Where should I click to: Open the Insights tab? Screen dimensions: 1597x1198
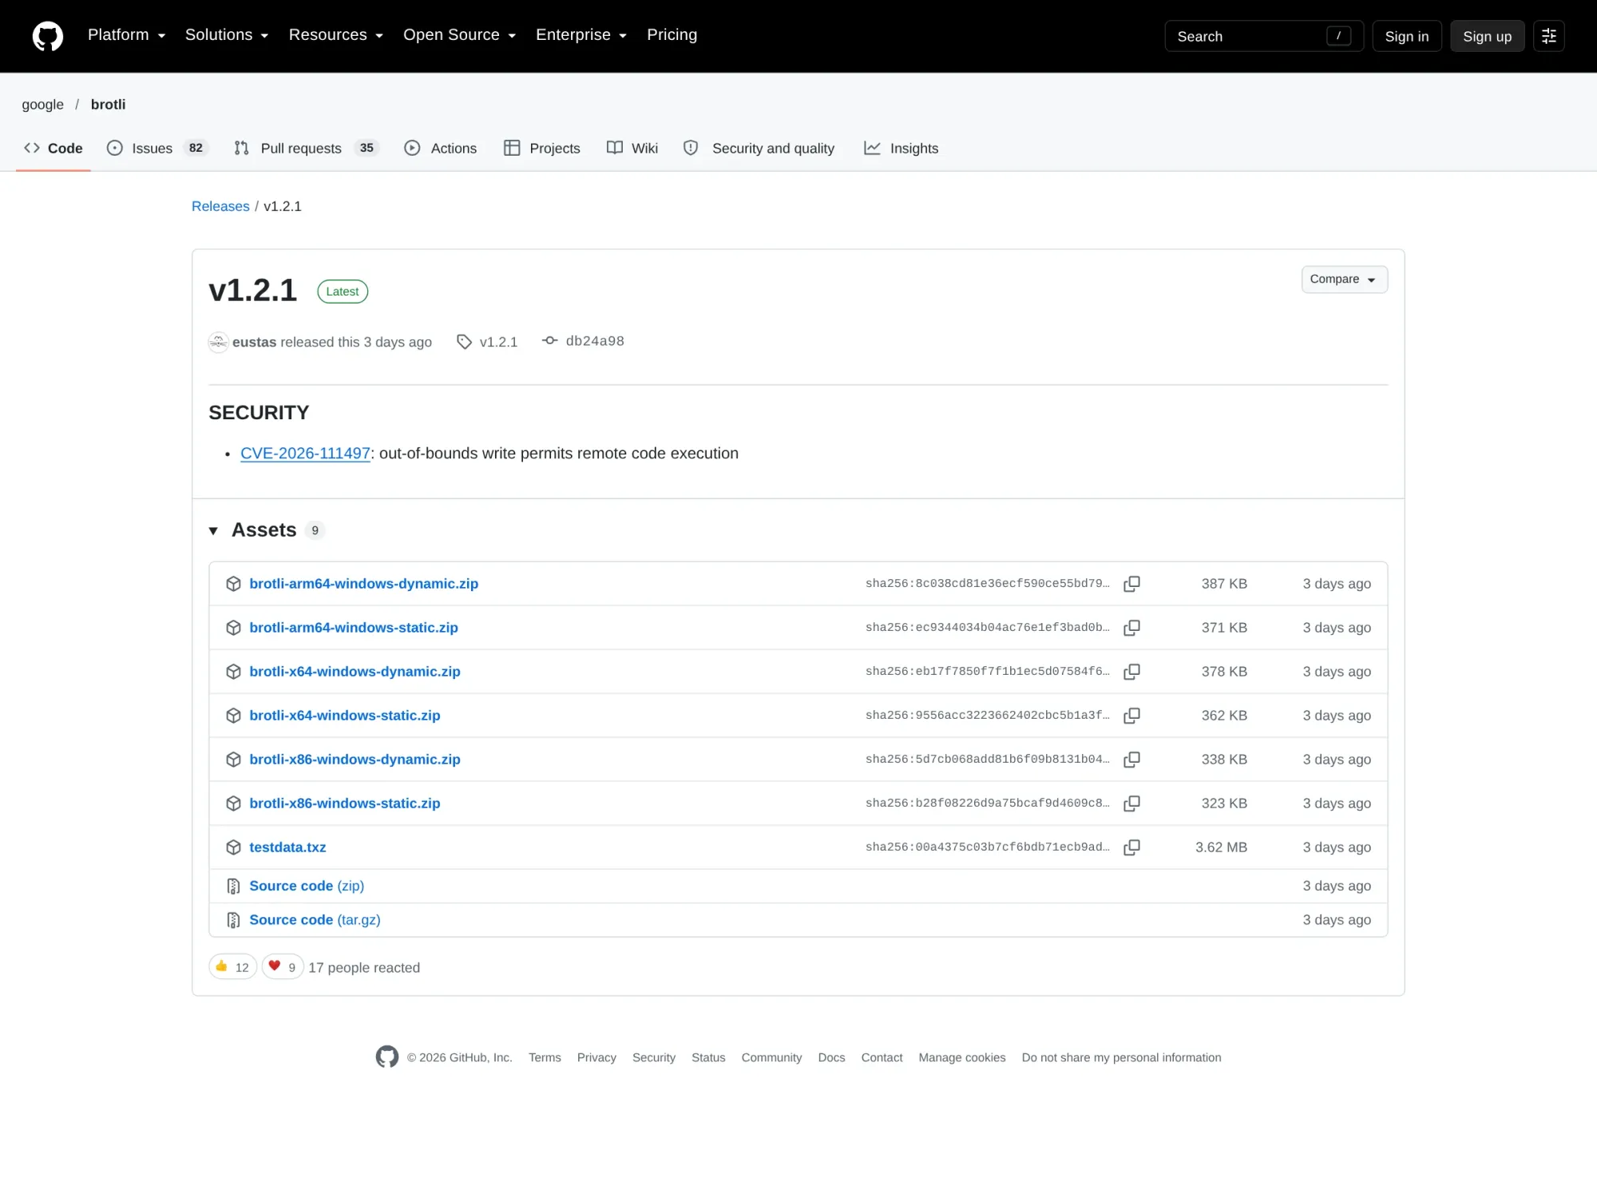click(901, 148)
